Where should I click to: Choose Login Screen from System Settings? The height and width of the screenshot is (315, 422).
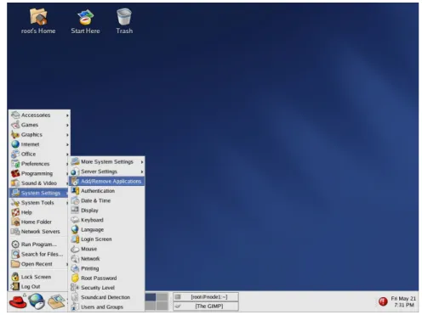(106, 239)
